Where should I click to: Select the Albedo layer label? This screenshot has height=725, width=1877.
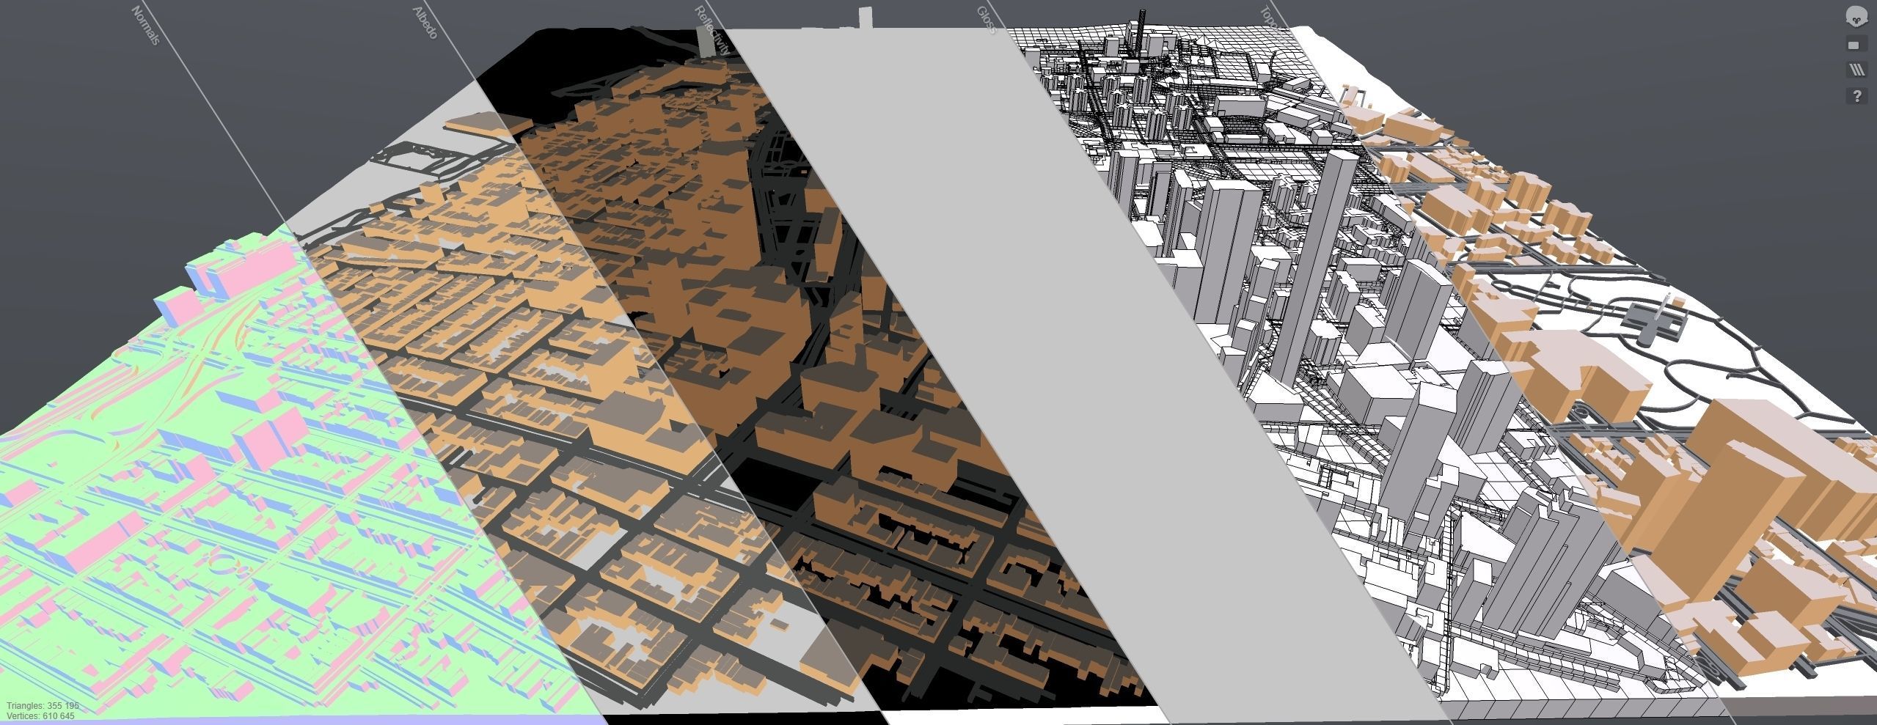pyautogui.click(x=425, y=23)
